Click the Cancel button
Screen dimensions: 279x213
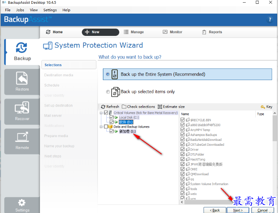(262, 210)
